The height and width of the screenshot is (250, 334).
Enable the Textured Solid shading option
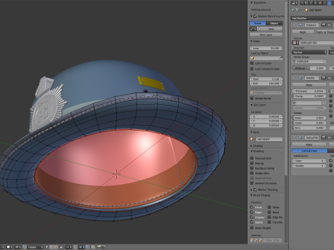click(x=252, y=158)
